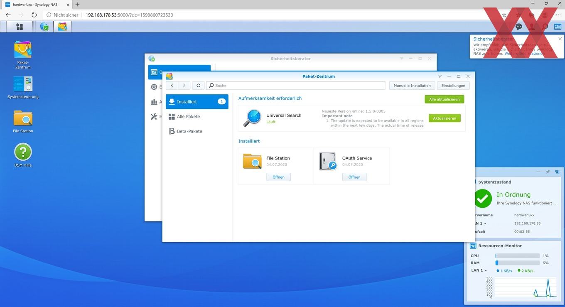This screenshot has height=307, width=565.
Task: Click Manuelle Installation button
Action: pyautogui.click(x=412, y=86)
